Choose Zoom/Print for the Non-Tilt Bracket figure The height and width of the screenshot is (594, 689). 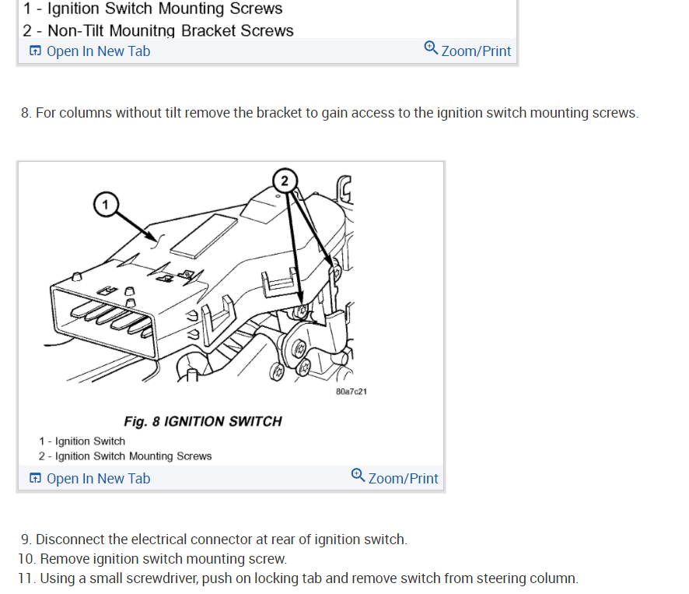[467, 51]
